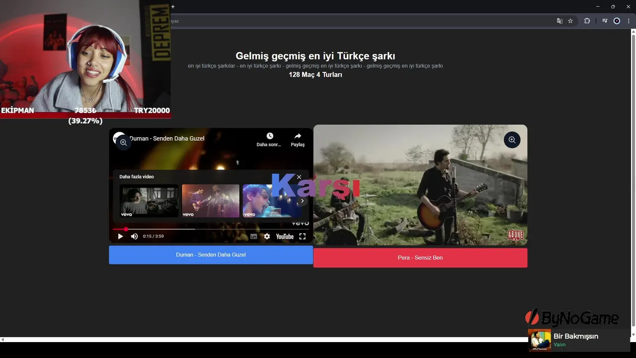Screen dimensions: 636x358
Task: Close the Daha fazla video panel
Action: click(x=299, y=177)
